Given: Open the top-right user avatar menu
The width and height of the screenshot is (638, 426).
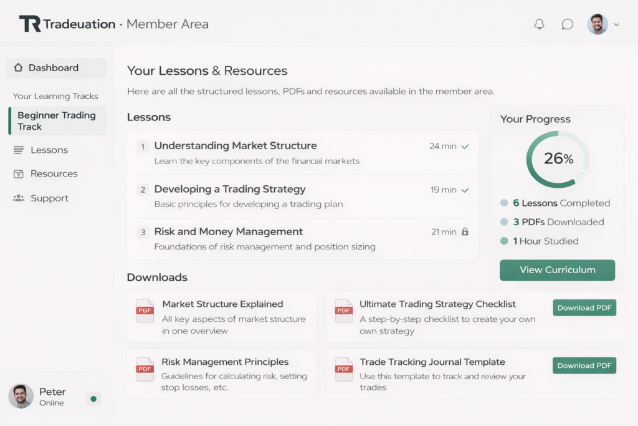Looking at the screenshot, I should (x=598, y=24).
